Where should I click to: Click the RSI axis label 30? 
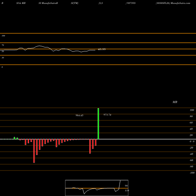[x=3, y=58]
